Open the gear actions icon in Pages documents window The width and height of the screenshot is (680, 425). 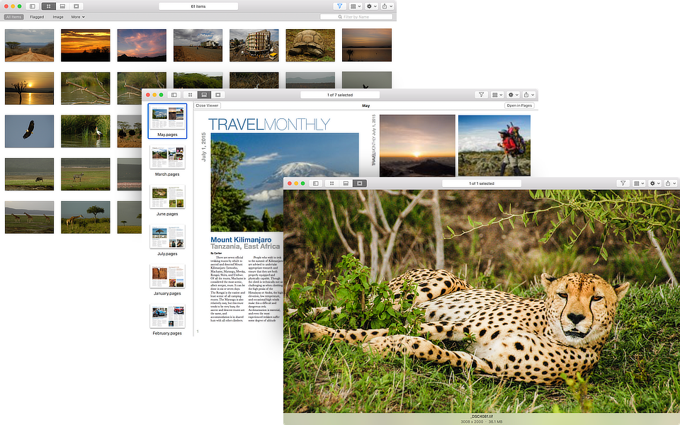(x=511, y=94)
